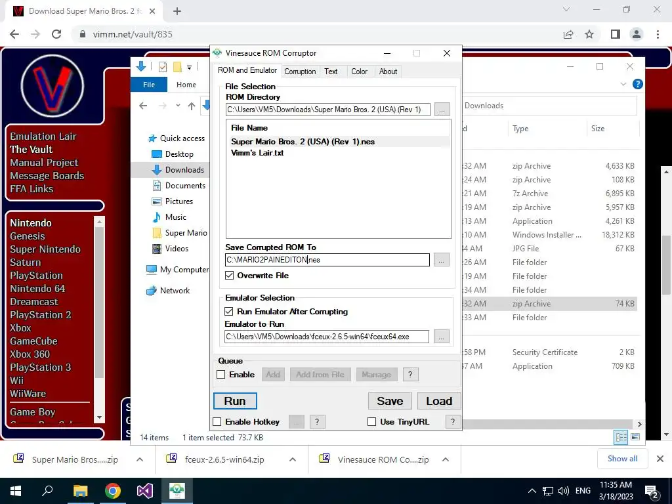The width and height of the screenshot is (672, 504).
Task: Click the Save button
Action: (x=390, y=401)
